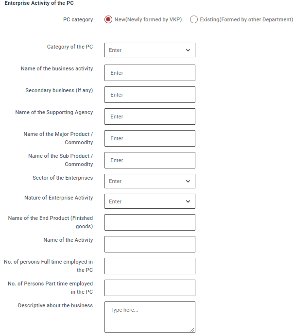The image size is (295, 334).
Task: Click the Name of the business activity field
Action: pos(150,73)
